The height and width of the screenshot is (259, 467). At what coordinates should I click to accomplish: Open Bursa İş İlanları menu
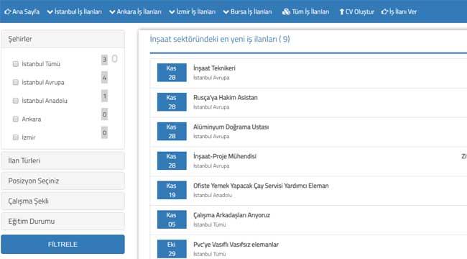(247, 12)
